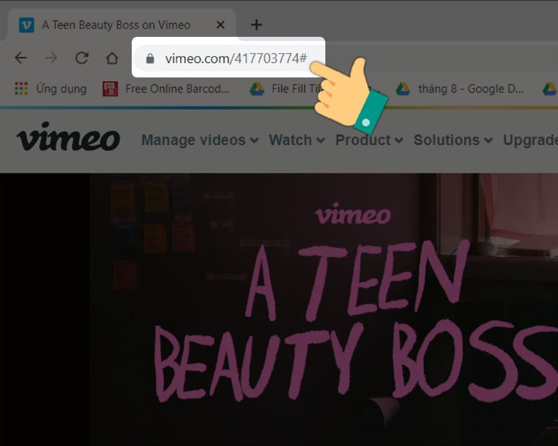The image size is (558, 446).
Task: Select the A Teen Beauty Boss on Vimeo tab
Action: 121,25
